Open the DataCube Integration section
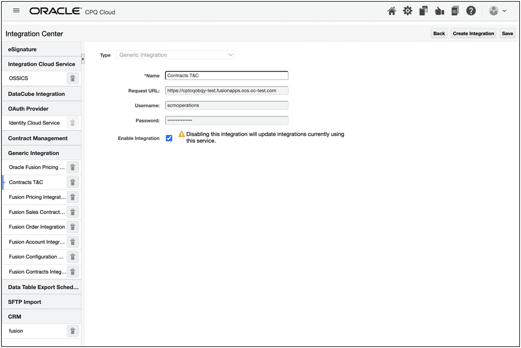 (x=41, y=94)
